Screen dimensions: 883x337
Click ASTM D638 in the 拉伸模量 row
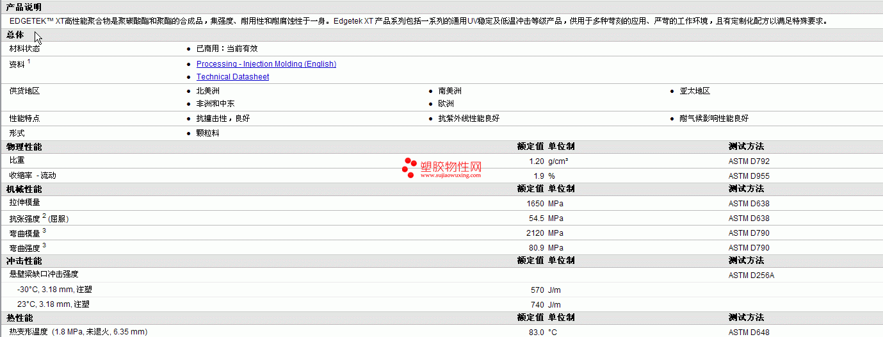(x=749, y=204)
